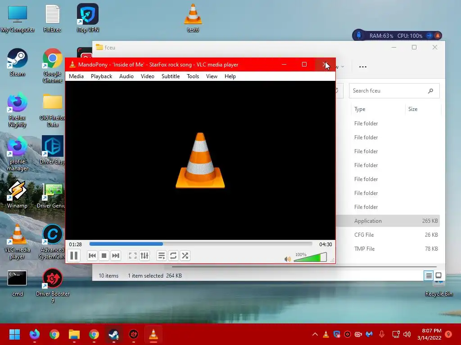This screenshot has width=461, height=345.
Task: Select the TMP File row
Action: coord(388,249)
